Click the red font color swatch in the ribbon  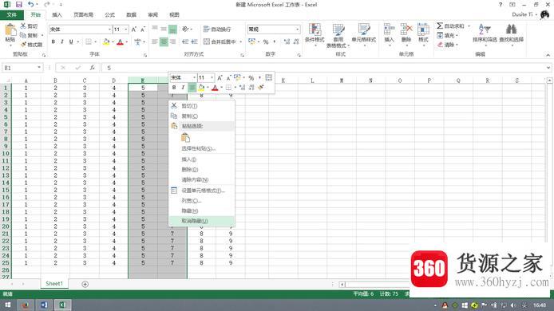pyautogui.click(x=120, y=42)
